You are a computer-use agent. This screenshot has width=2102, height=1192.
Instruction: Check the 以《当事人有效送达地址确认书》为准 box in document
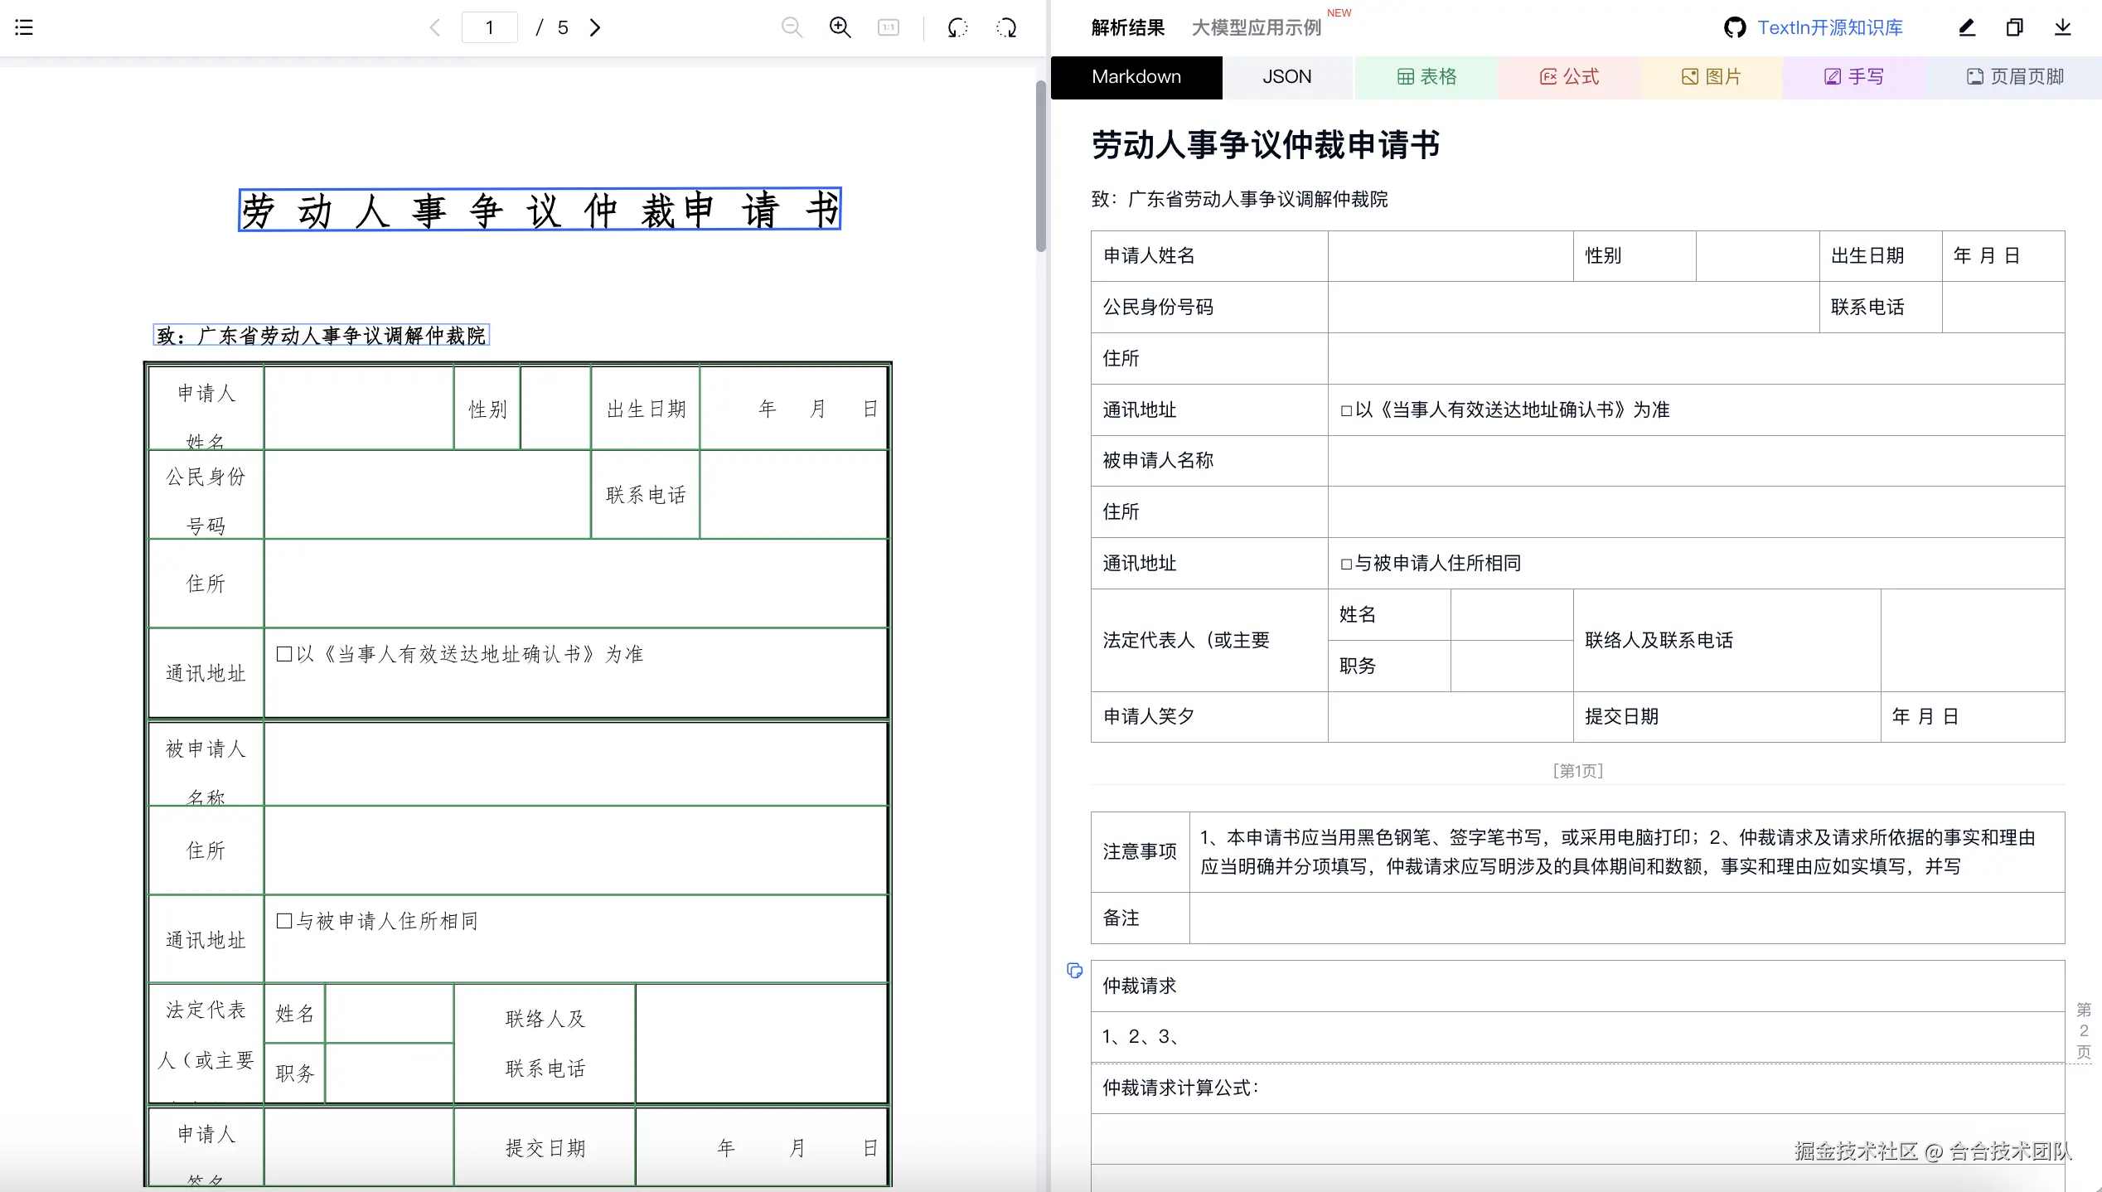(x=284, y=654)
